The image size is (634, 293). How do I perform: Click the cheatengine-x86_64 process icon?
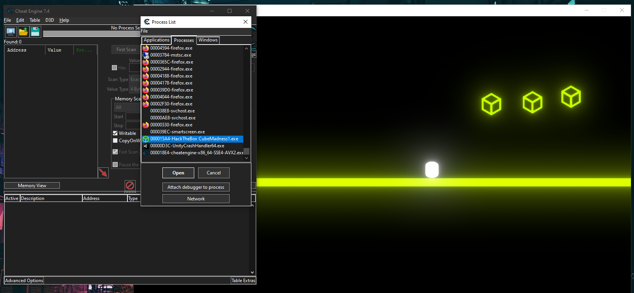[x=146, y=153]
